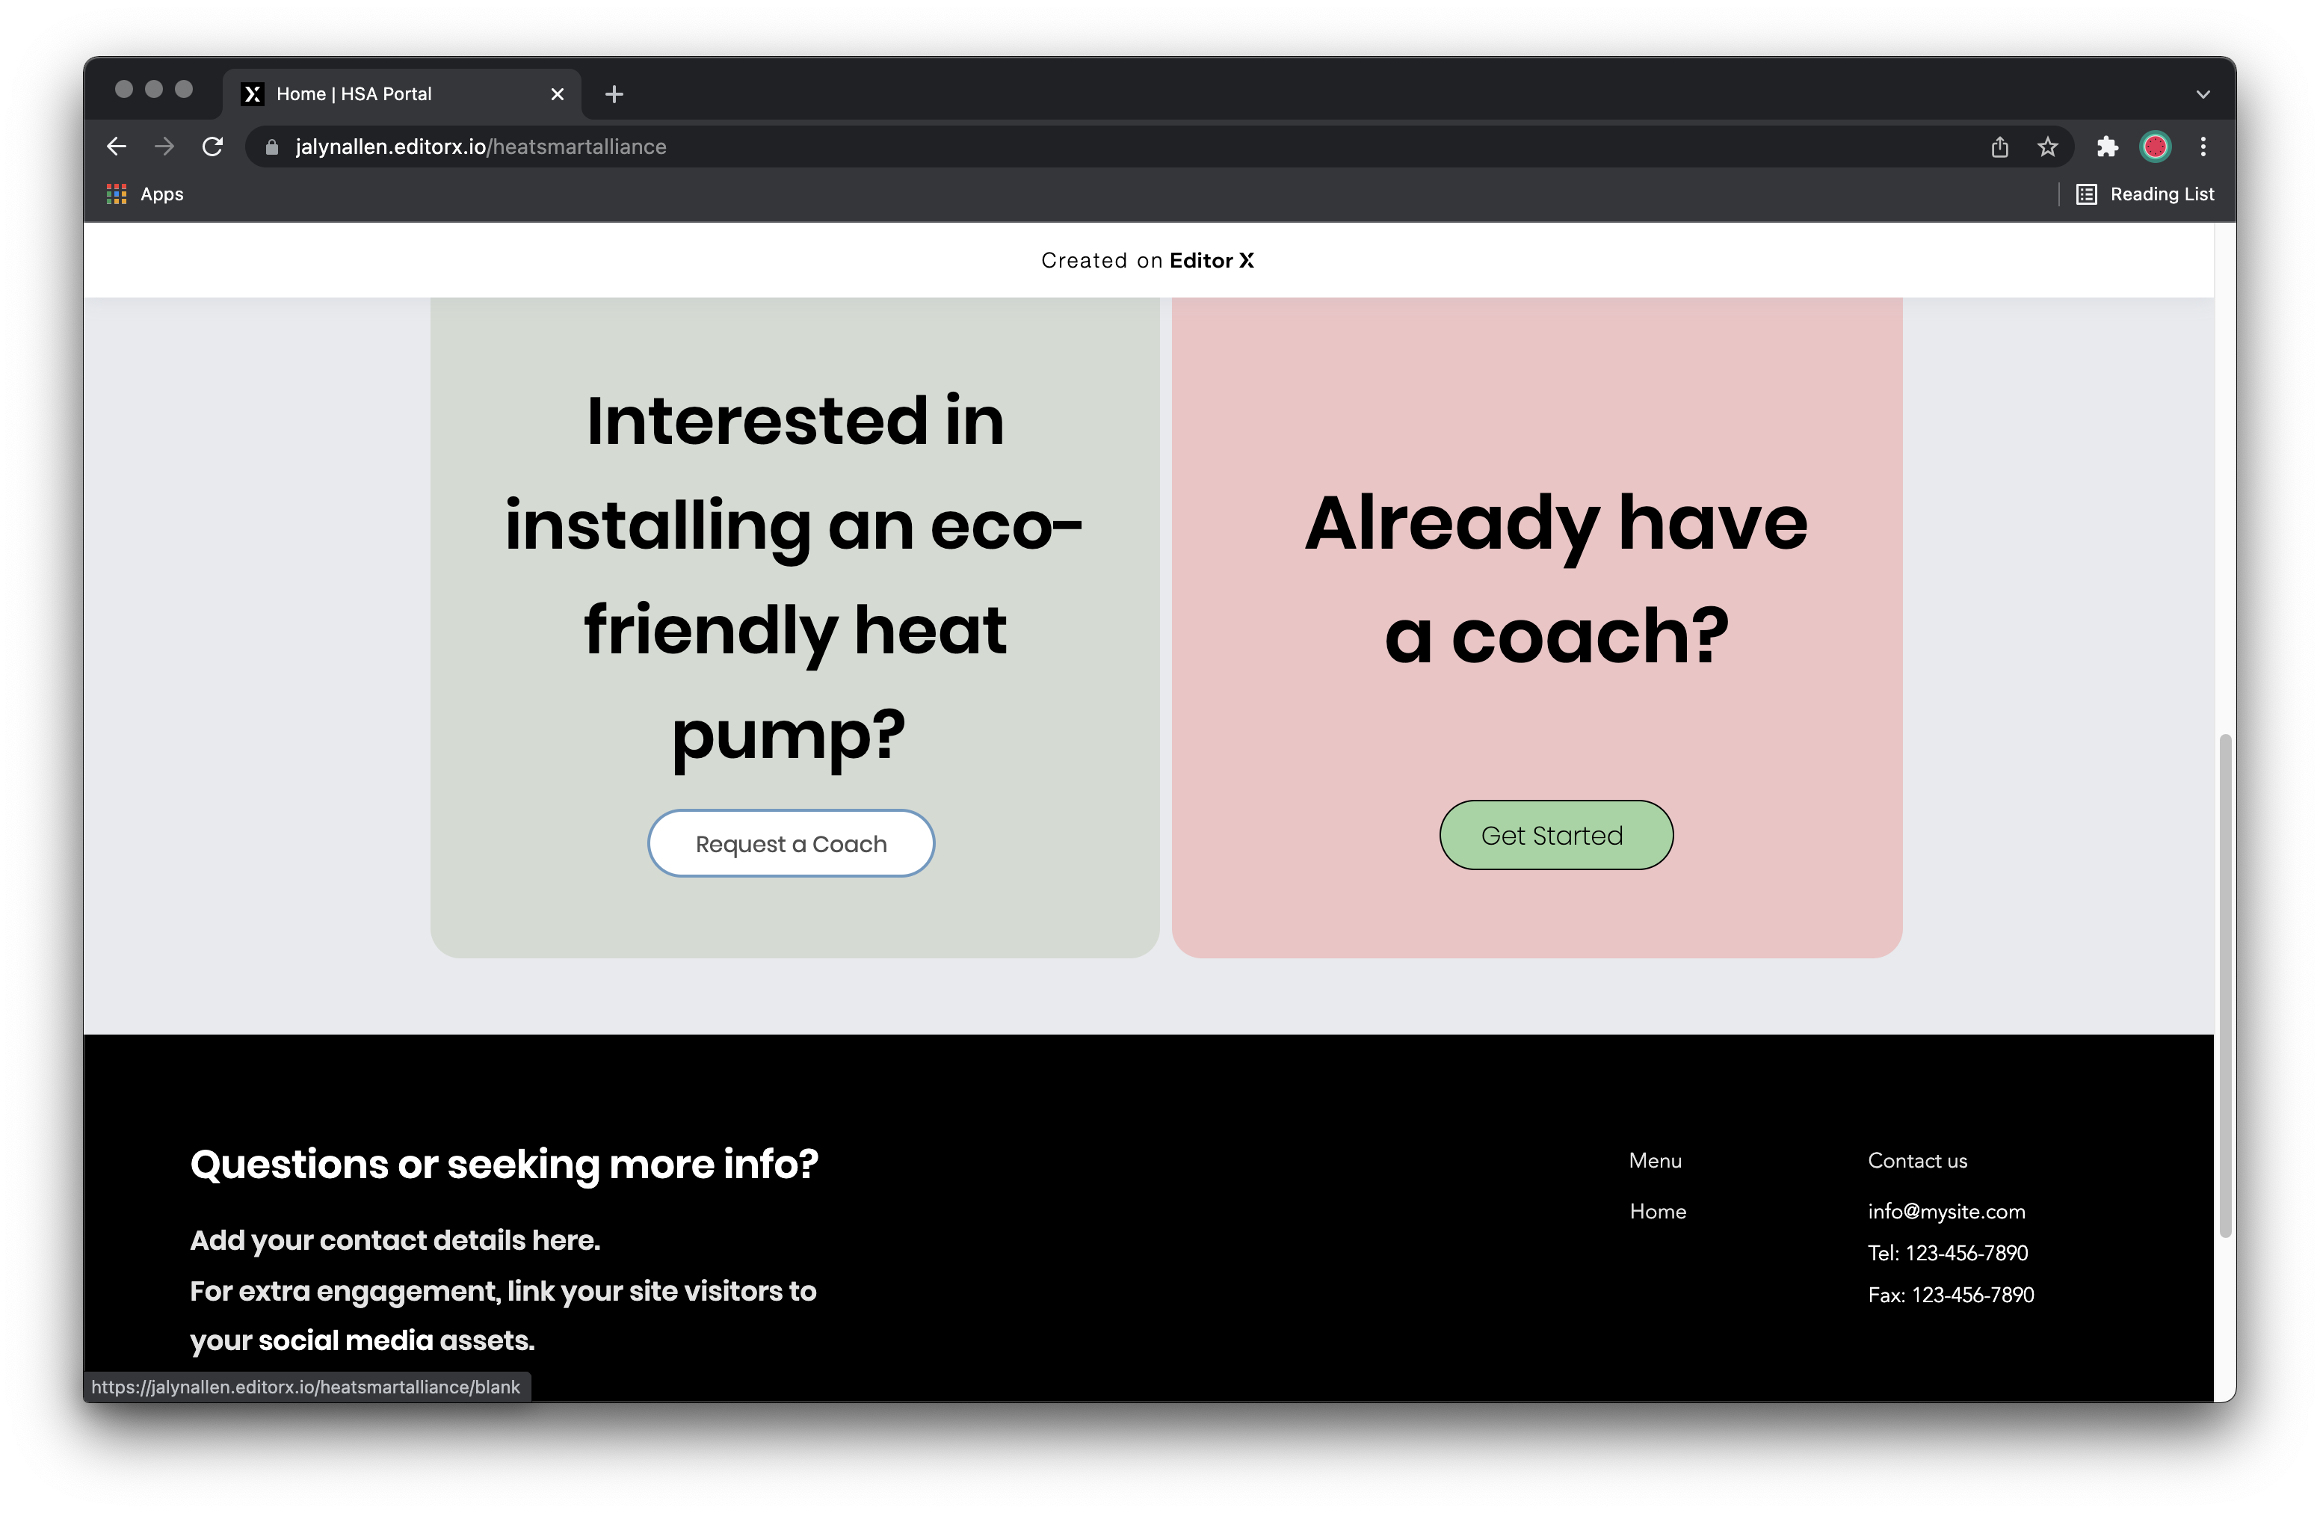
Task: Click the browser back arrow
Action: pos(116,147)
